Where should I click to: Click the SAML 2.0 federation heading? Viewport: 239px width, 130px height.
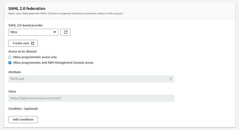point(27,9)
